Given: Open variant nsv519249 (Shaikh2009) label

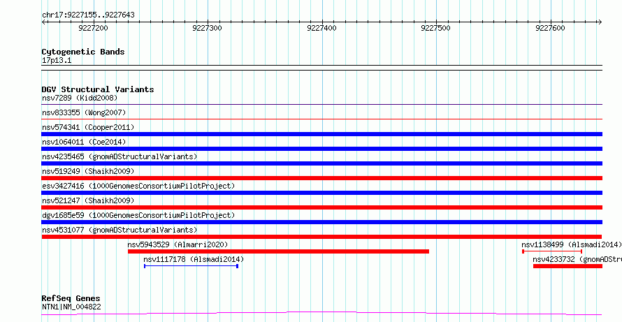Looking at the screenshot, I should [x=88, y=171].
